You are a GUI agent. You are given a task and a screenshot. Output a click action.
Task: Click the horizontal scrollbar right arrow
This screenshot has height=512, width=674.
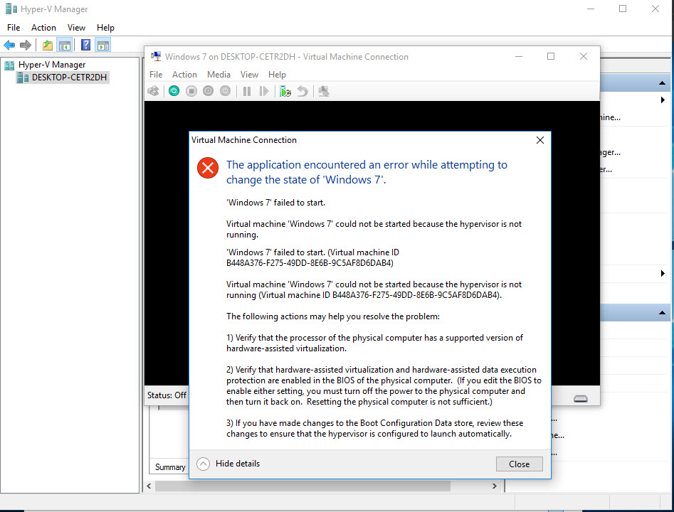pyautogui.click(x=495, y=486)
